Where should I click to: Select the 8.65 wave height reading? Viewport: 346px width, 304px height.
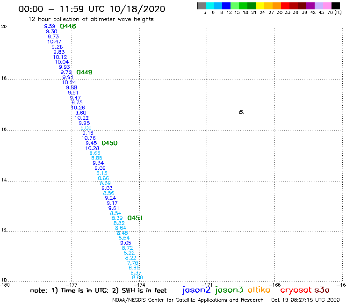(95, 153)
